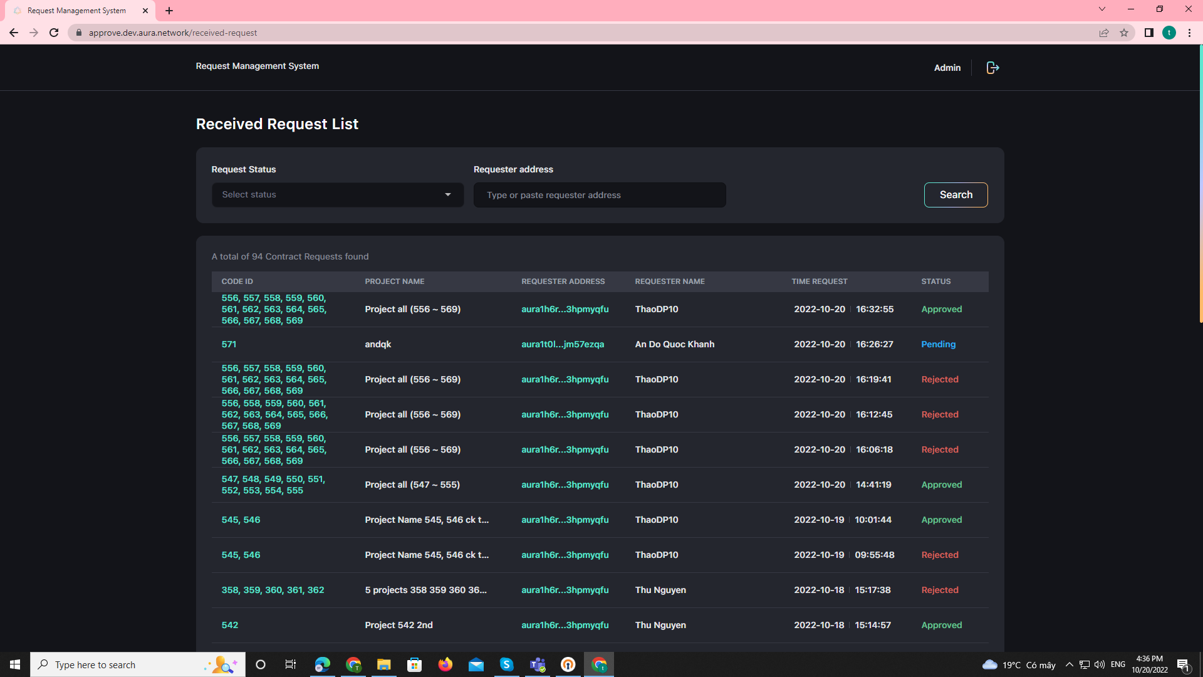
Task: Launch Firefox from the taskbar
Action: [445, 664]
